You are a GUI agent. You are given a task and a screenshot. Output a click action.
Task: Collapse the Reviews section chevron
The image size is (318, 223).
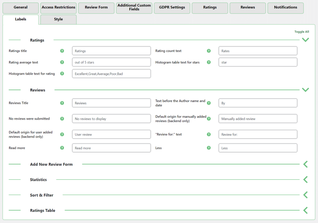(x=305, y=90)
